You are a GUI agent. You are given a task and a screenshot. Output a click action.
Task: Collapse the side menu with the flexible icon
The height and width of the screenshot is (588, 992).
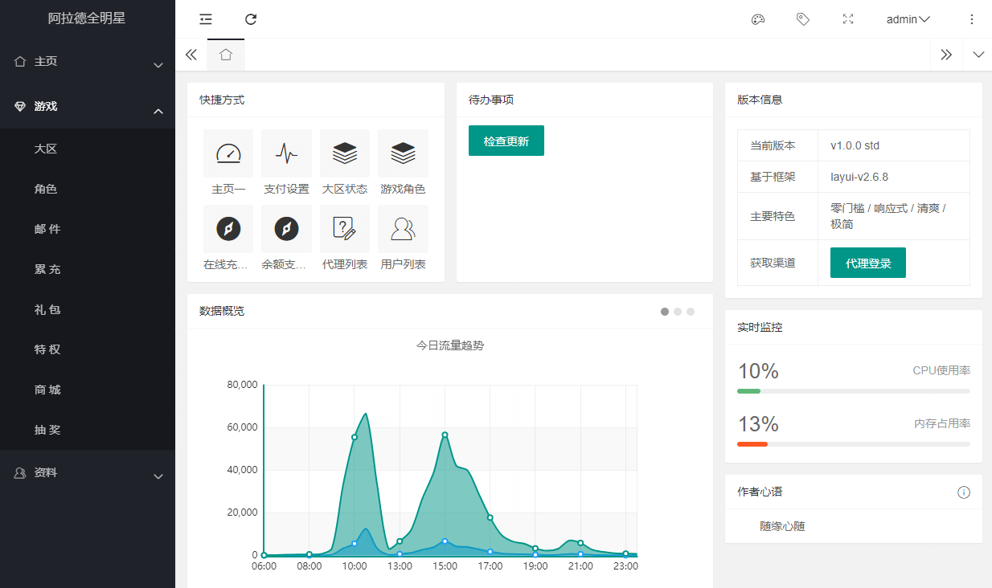206,19
